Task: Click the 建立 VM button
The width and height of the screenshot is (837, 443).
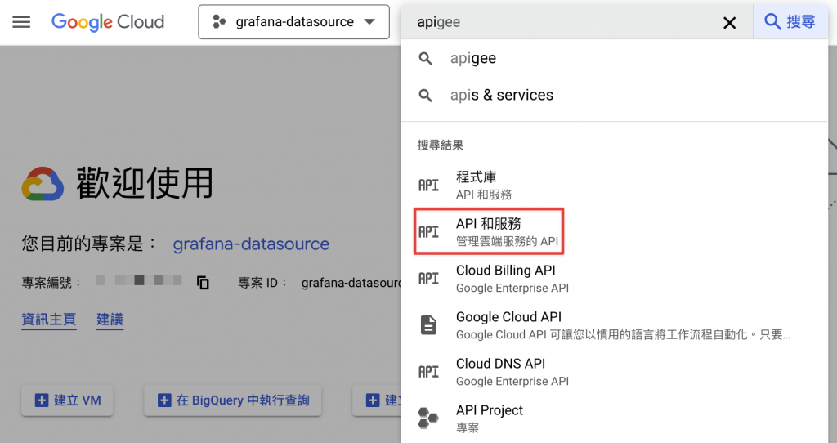Action: tap(68, 400)
